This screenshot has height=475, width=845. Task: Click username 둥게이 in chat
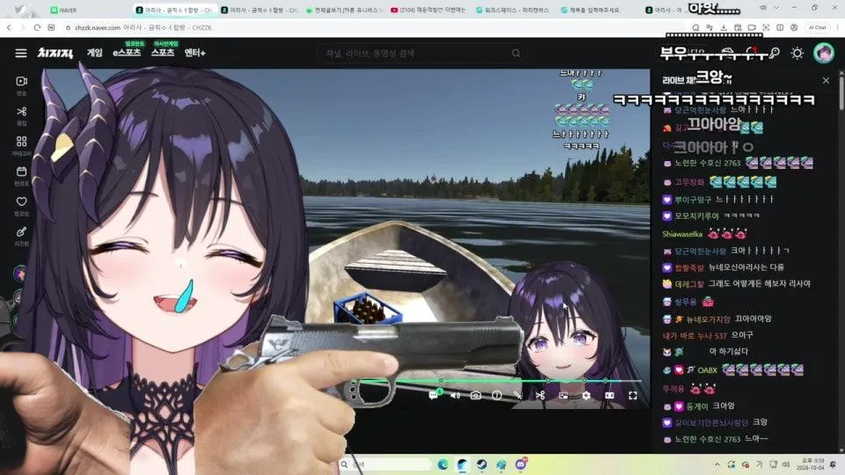coord(697,406)
